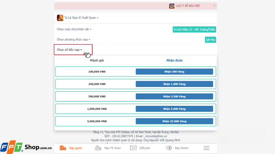Click S-Linh Miêu 23 server badge
The image size is (275, 154).
coord(194,29)
